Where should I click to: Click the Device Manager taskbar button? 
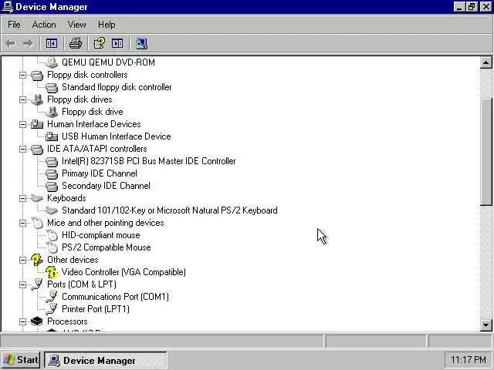[x=106, y=360]
